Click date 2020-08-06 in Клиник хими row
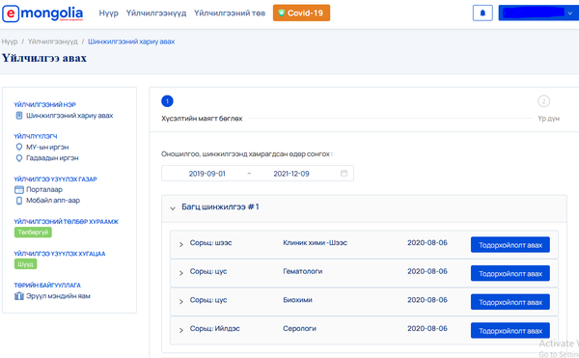 click(x=427, y=242)
